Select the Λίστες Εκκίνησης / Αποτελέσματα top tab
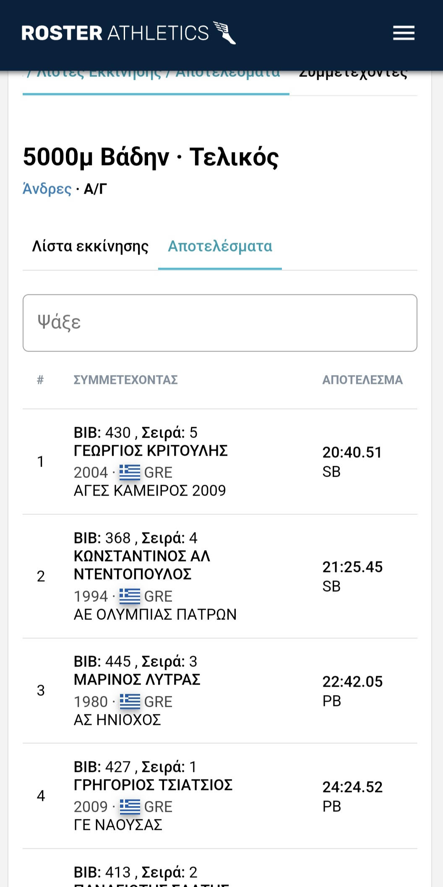Viewport: 443px width, 887px height. (x=155, y=76)
